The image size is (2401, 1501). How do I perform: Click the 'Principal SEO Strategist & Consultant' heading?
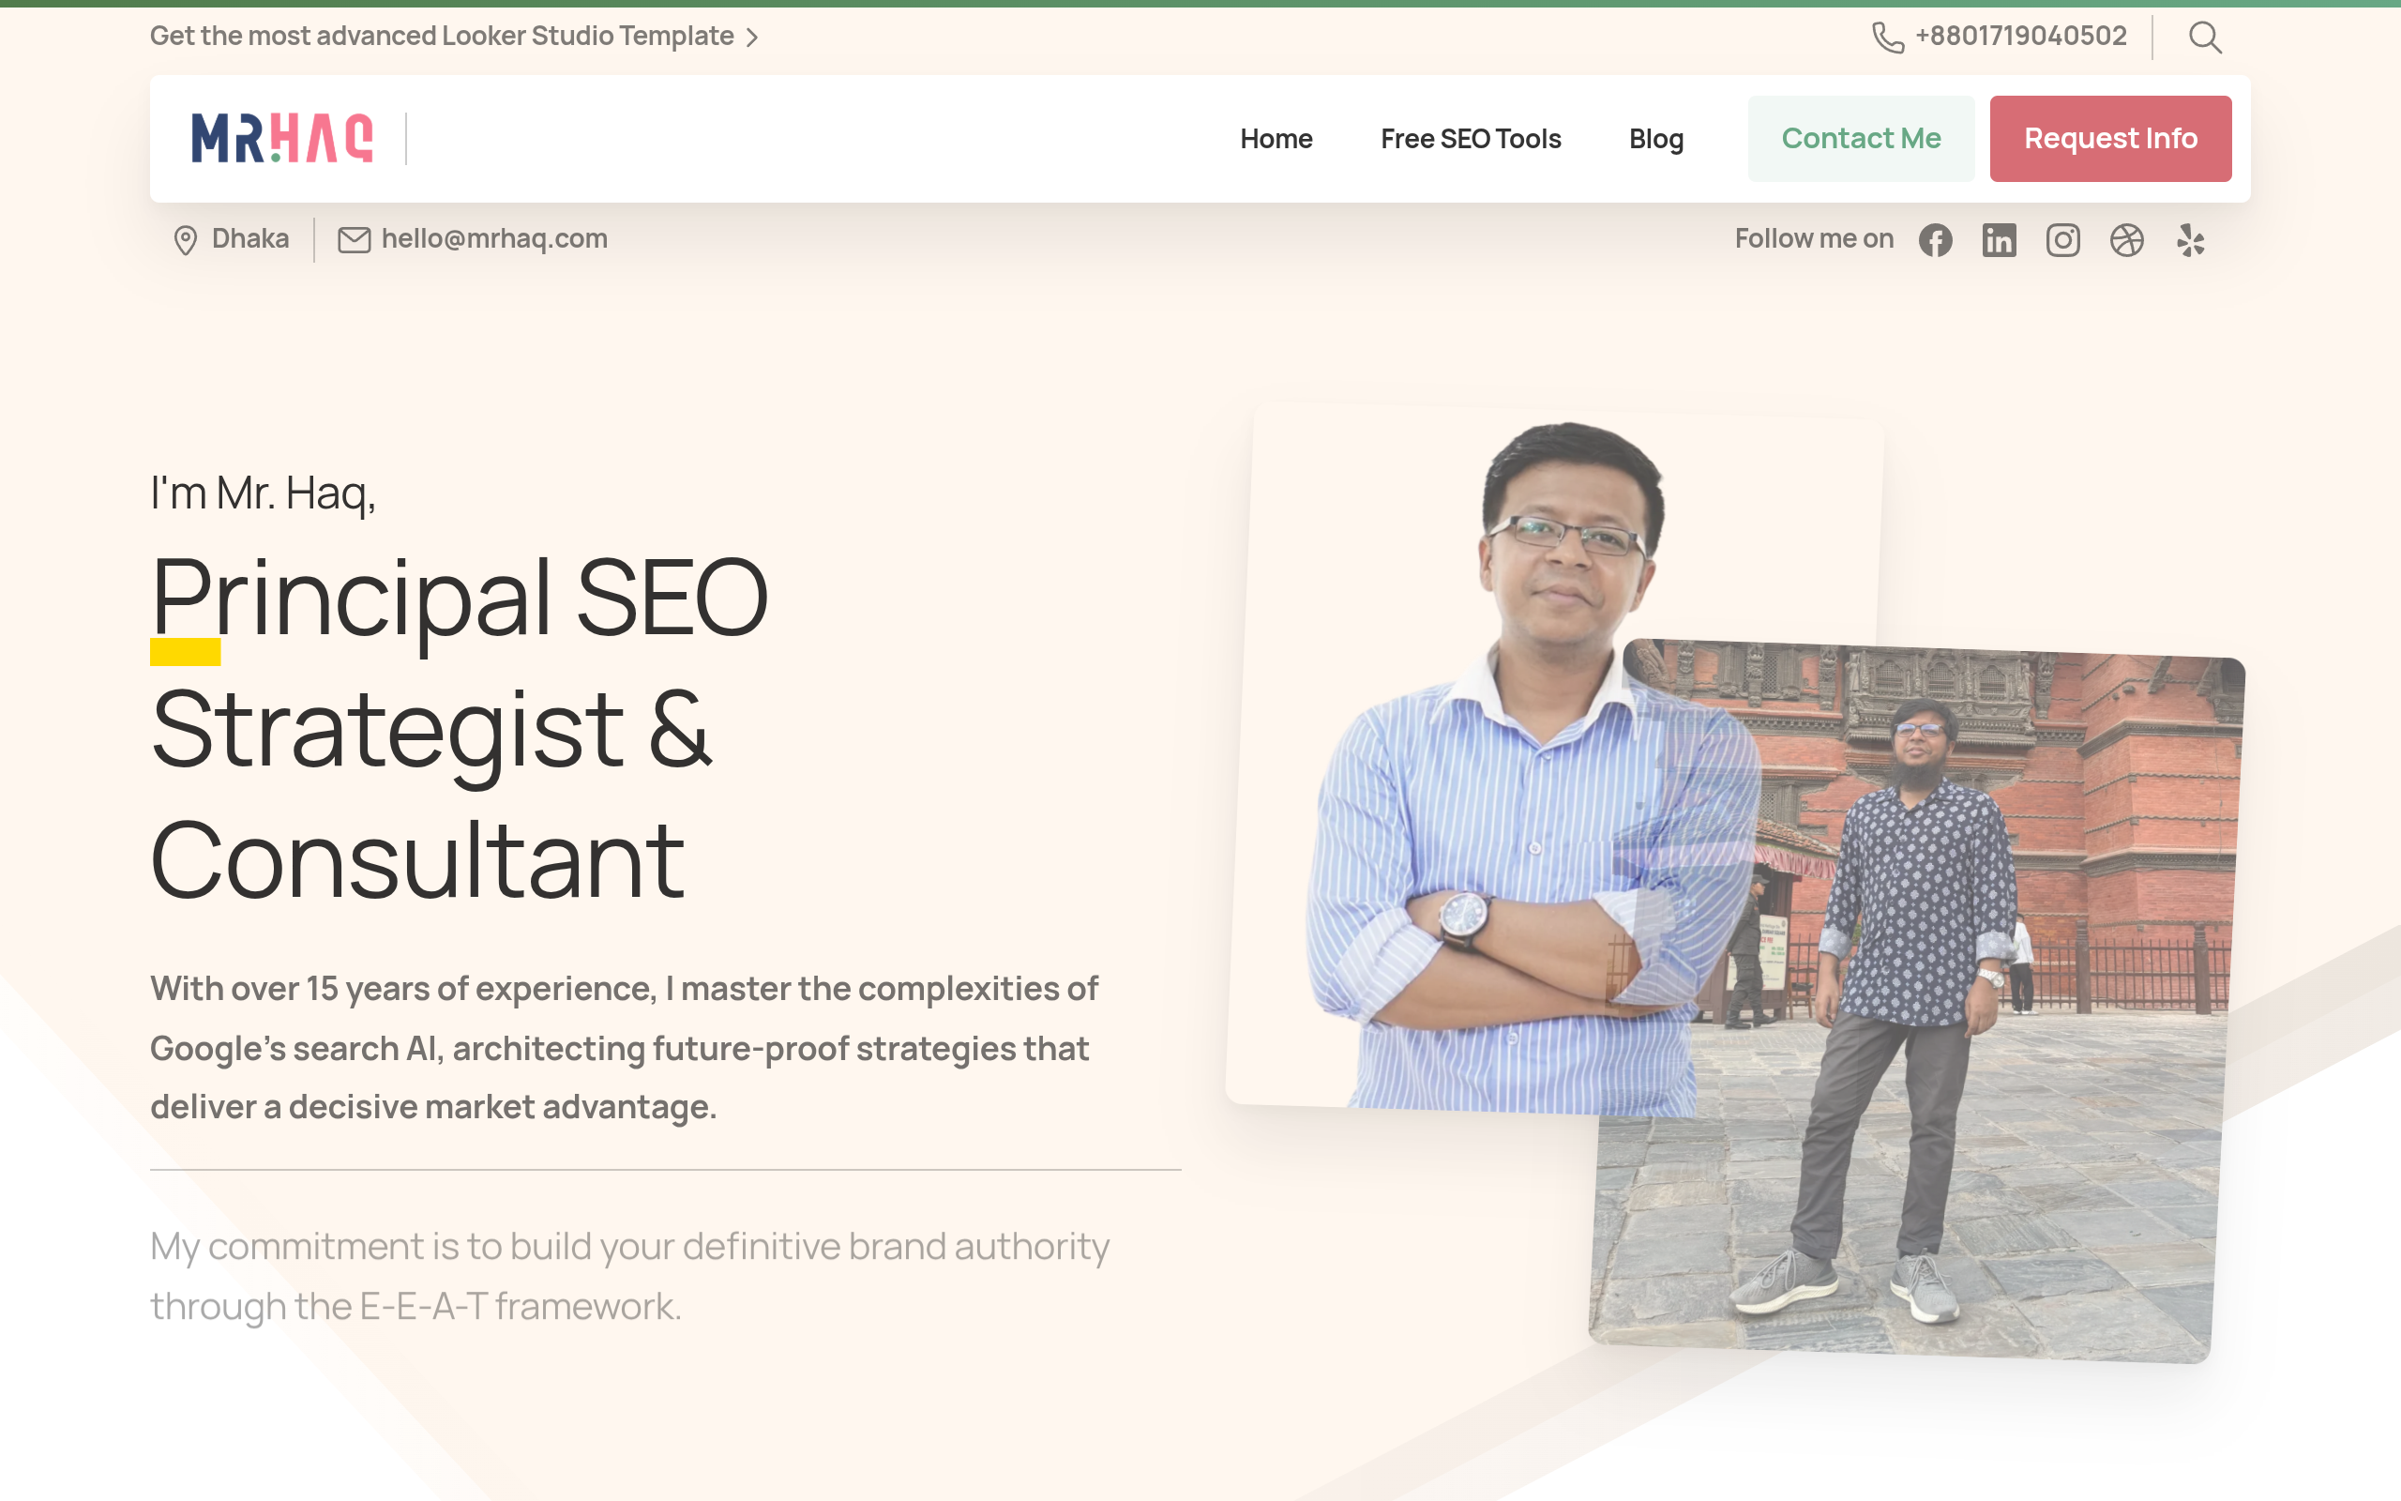tap(460, 729)
